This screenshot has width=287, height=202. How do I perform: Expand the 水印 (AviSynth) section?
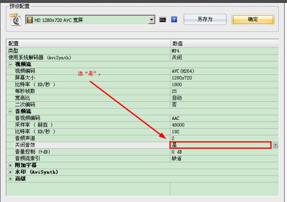[10, 172]
